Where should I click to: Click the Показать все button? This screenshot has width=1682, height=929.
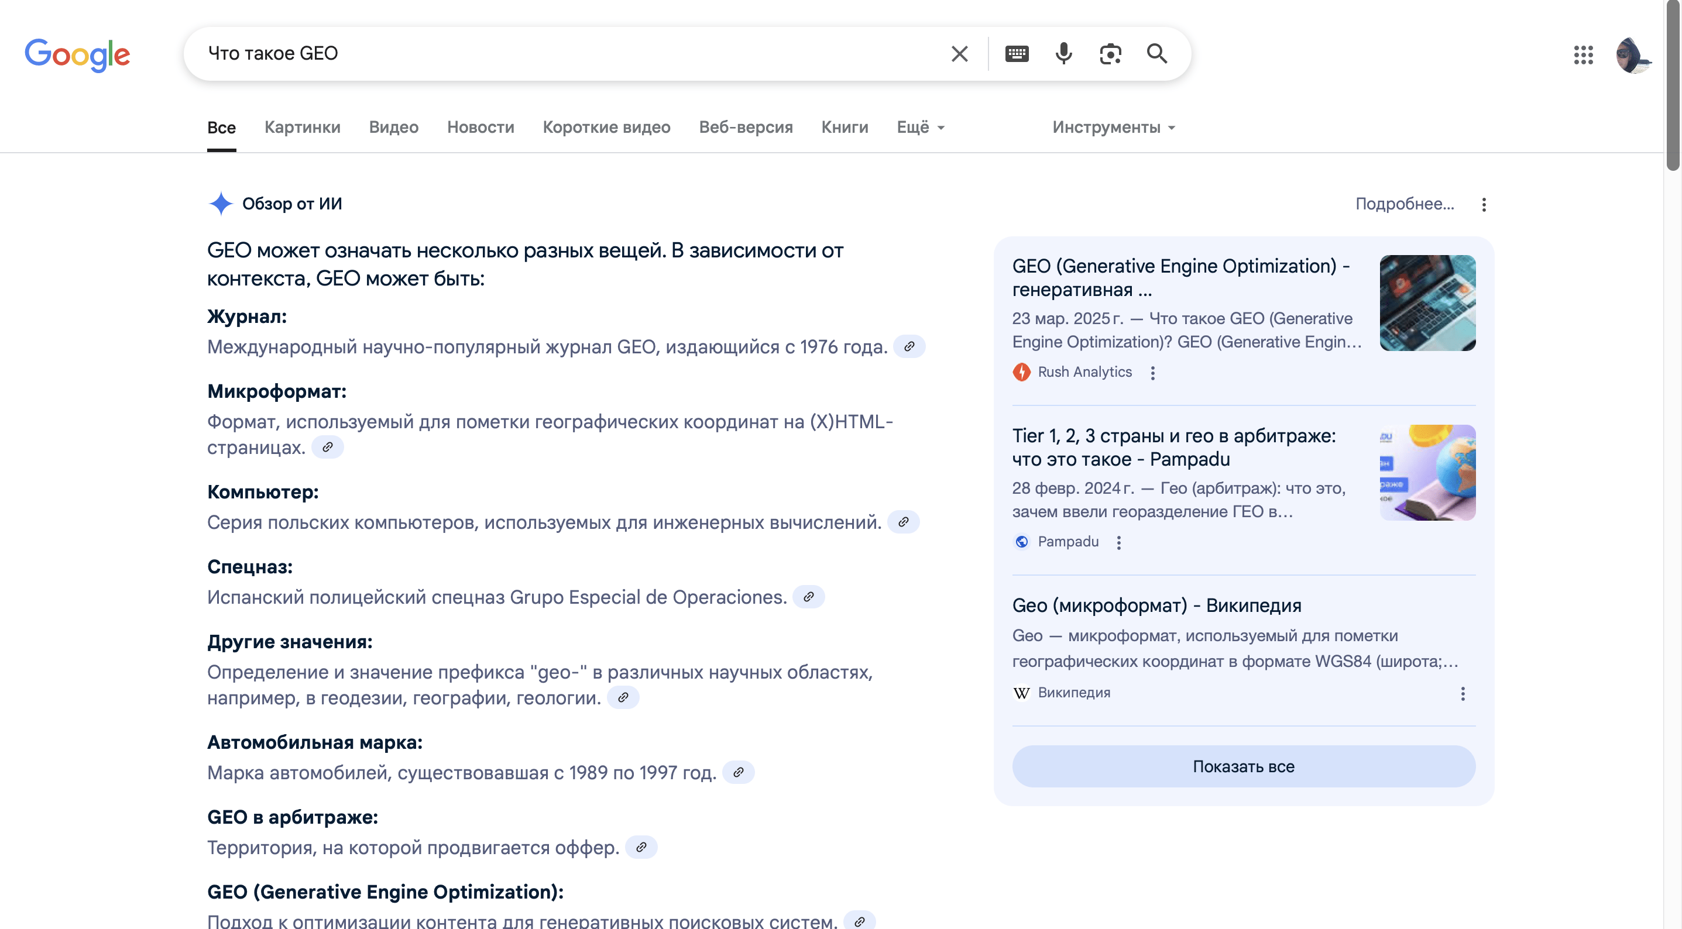coord(1243,766)
